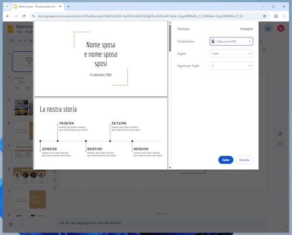Click the blue Salva button
Viewport: 292px width, 235px height.
click(225, 160)
